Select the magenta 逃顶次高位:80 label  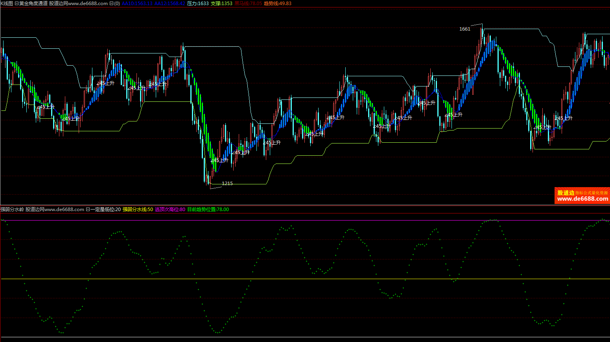tap(170, 210)
